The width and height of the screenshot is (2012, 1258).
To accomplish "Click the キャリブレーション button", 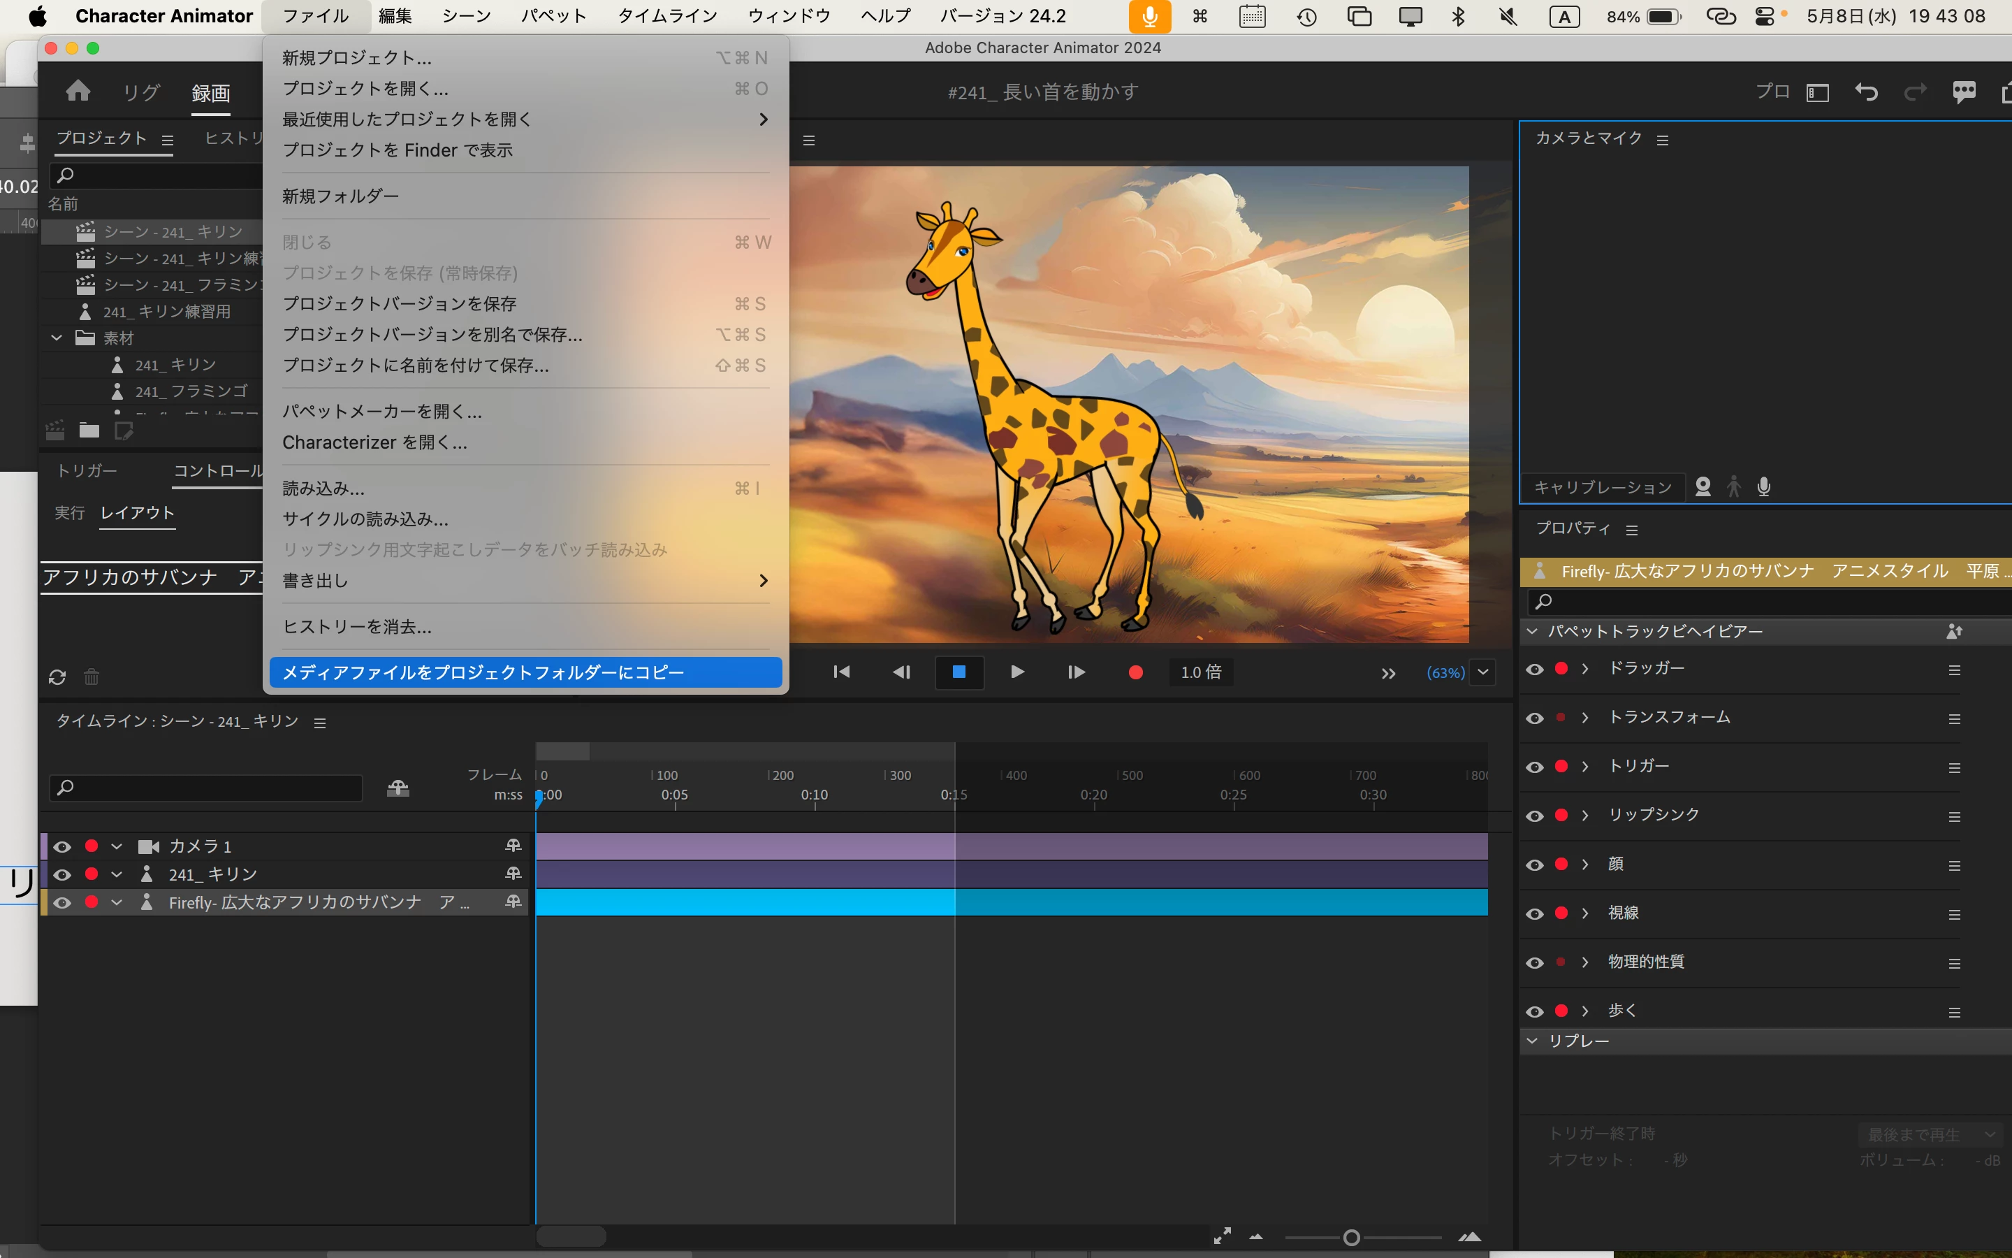I will point(1602,486).
